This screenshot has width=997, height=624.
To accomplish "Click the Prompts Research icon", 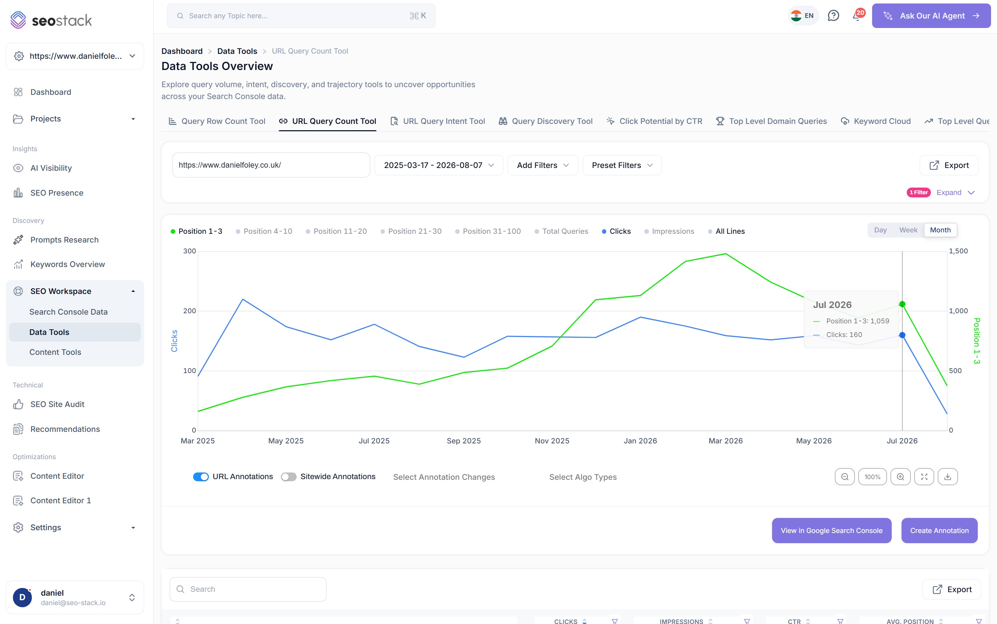I will 18,240.
